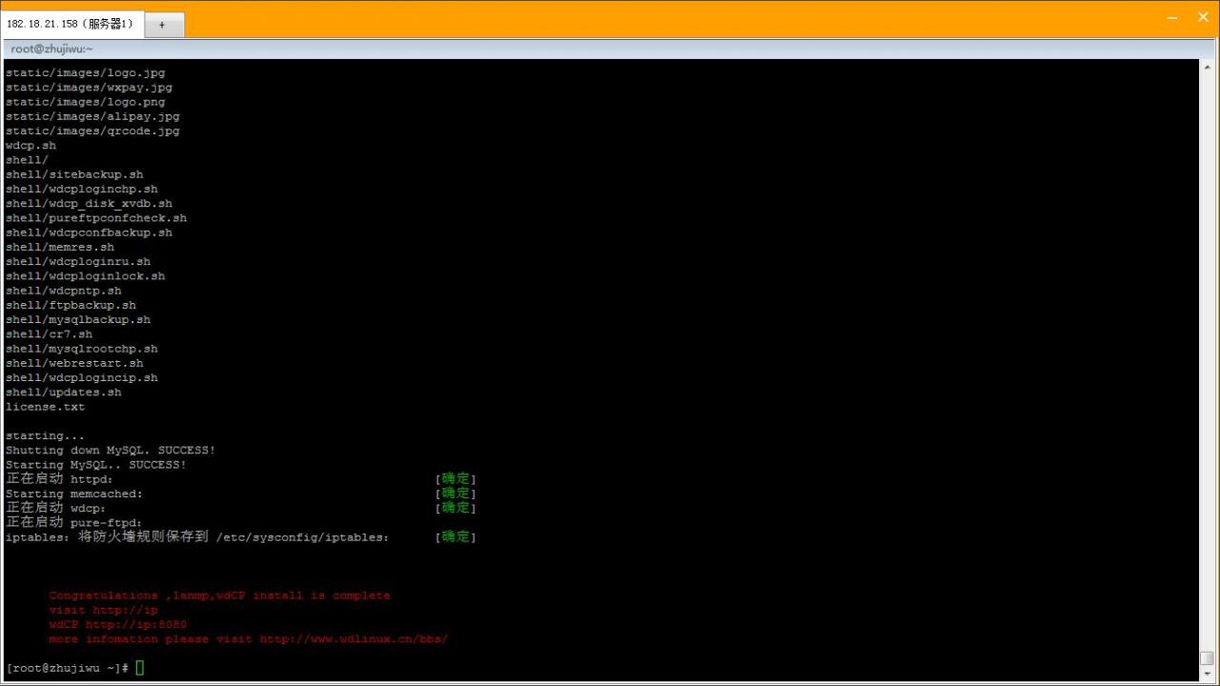Click the starting... line

(x=45, y=436)
